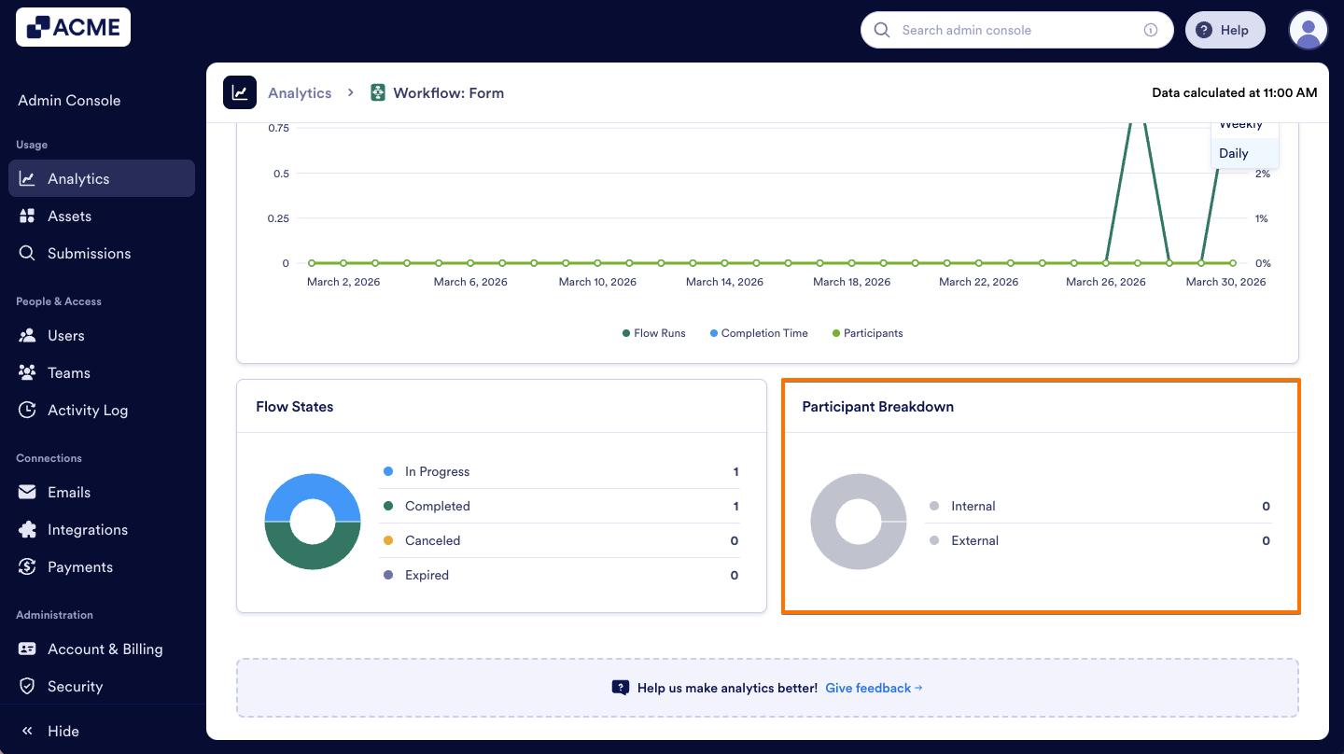The height and width of the screenshot is (754, 1344).
Task: Toggle the Participants legend entry
Action: pos(867,333)
